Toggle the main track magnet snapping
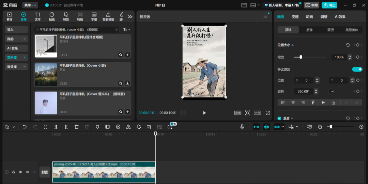Image resolution: width=368 pixels, height=184 pixels. coord(256,127)
